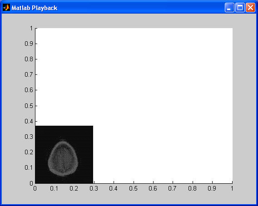Click the Matlab Playback title text

[35, 8]
